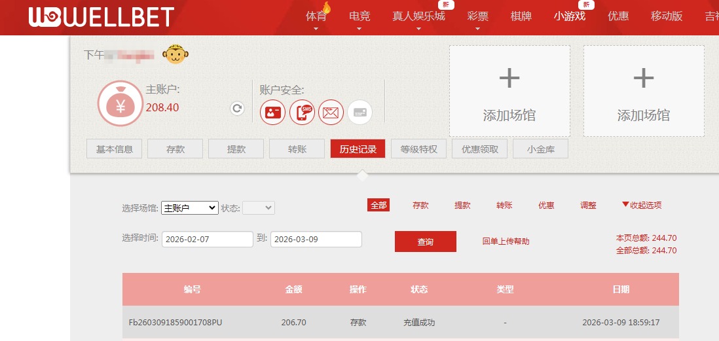Click the 本页总额: 244.70 text

pos(646,238)
